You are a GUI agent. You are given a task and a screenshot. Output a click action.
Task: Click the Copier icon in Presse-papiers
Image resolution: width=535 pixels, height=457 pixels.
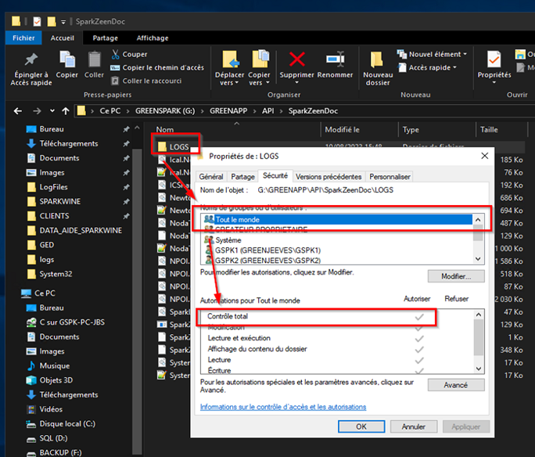click(x=66, y=59)
